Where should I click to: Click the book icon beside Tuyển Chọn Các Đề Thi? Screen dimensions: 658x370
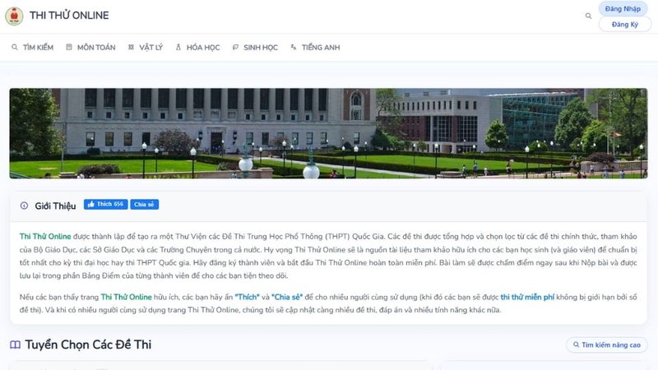[15, 345]
